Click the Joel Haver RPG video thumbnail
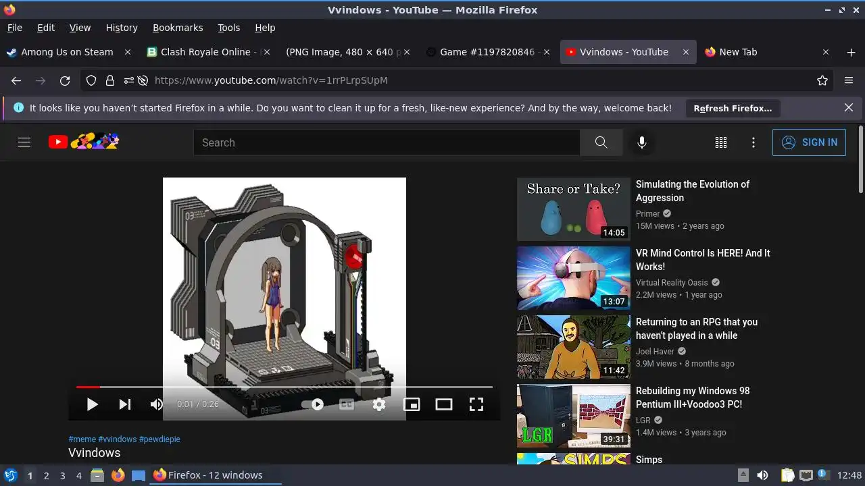This screenshot has width=865, height=486. click(574, 347)
